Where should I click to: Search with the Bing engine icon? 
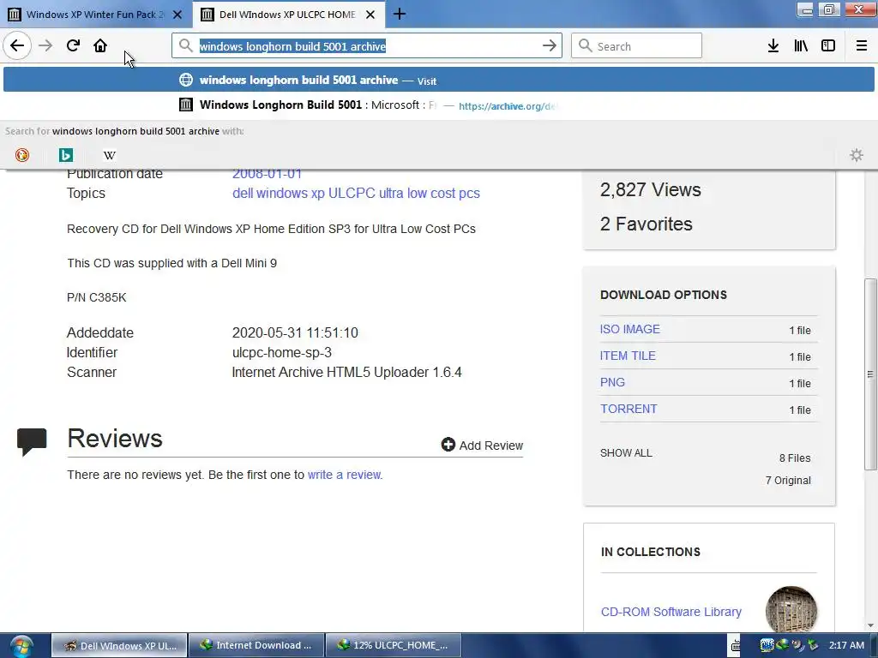tap(66, 155)
